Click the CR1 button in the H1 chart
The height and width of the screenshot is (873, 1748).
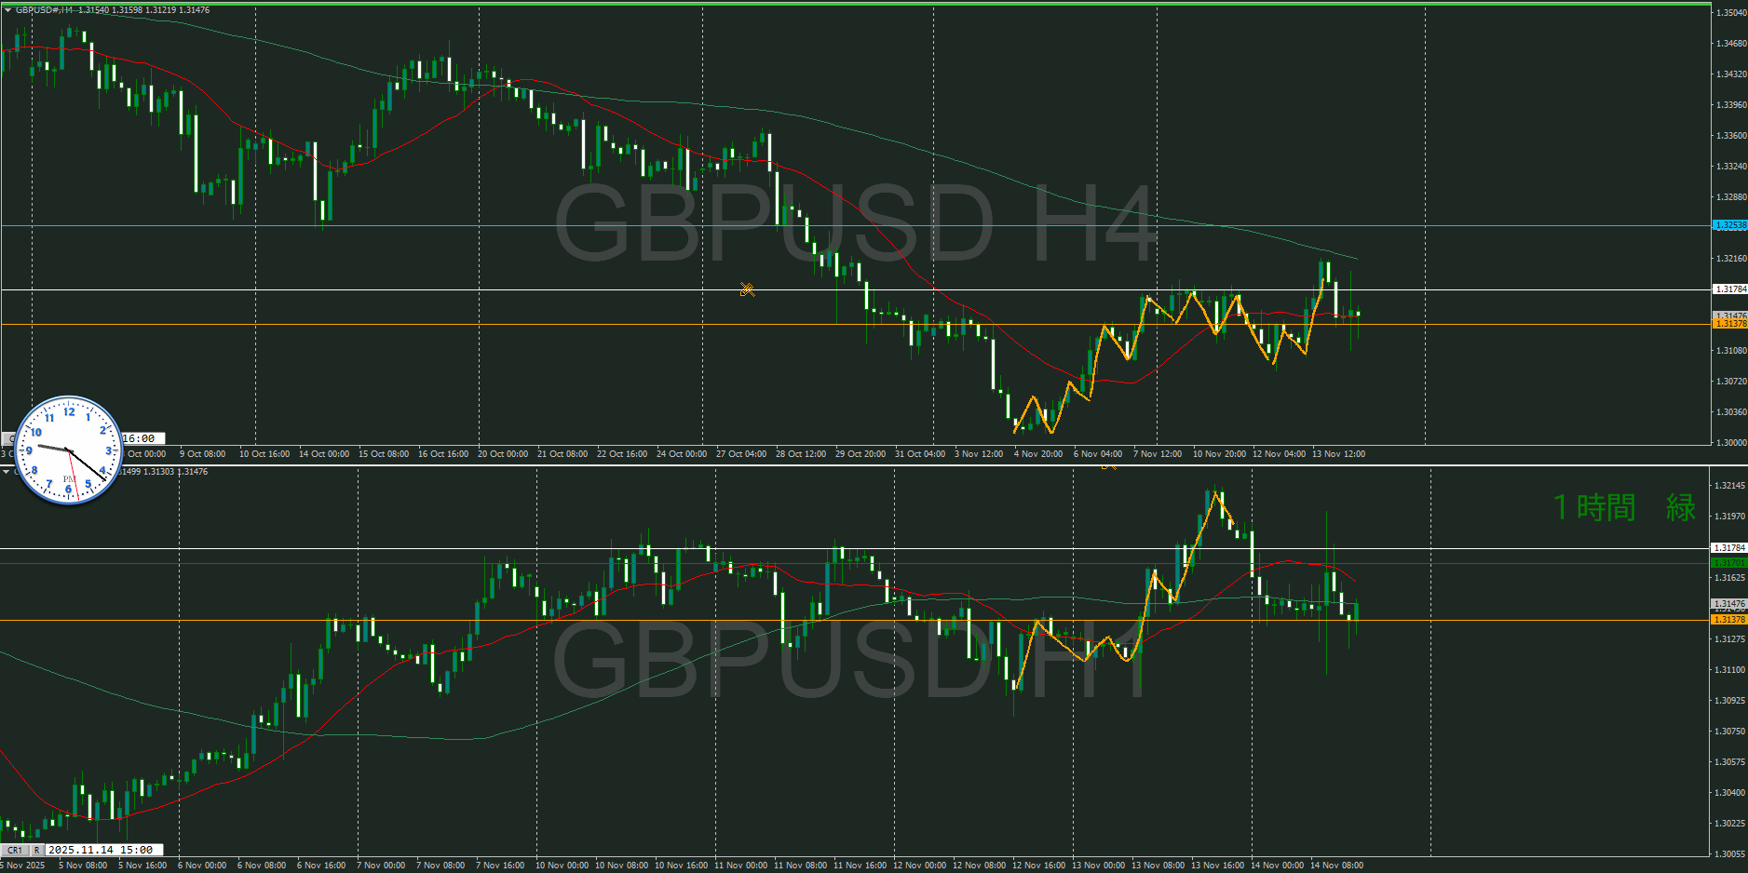[15, 850]
